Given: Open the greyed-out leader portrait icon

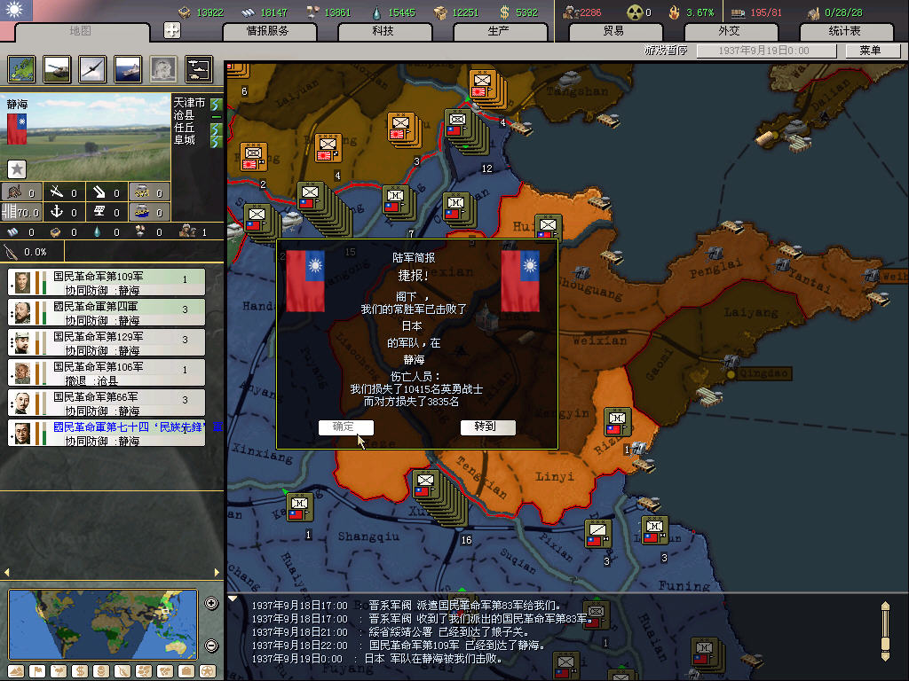Looking at the screenshot, I should click(163, 69).
